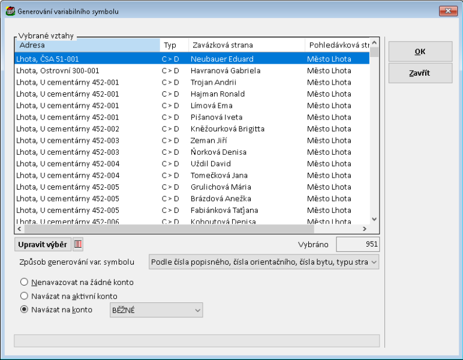This screenshot has height=360, width=463.
Task: Click the application icon in title bar
Action: point(10,11)
